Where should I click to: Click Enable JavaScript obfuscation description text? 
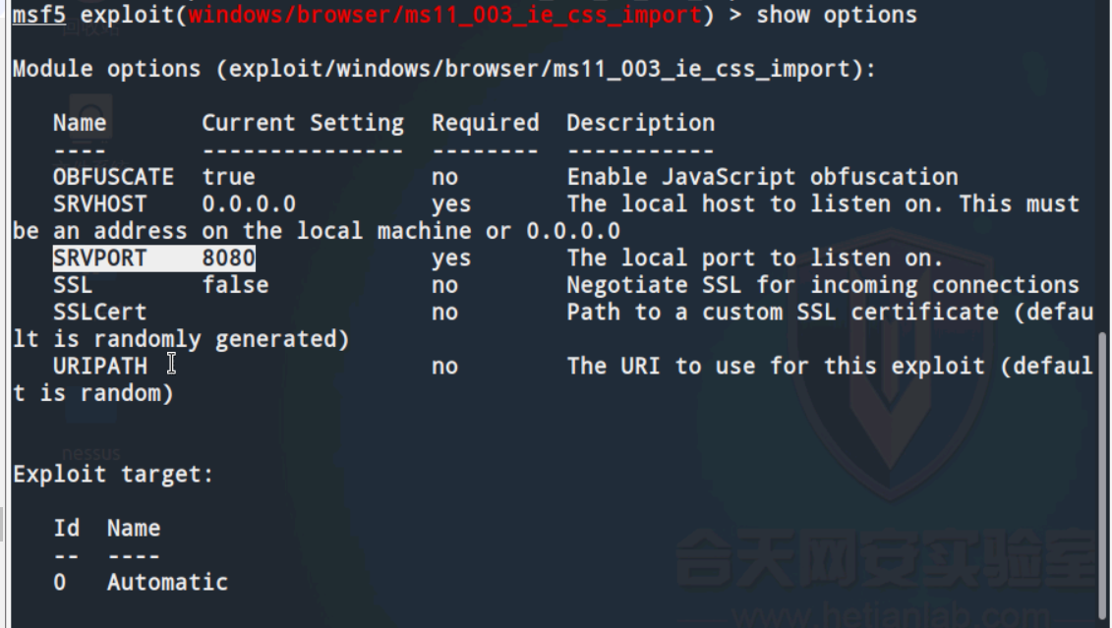(x=762, y=177)
